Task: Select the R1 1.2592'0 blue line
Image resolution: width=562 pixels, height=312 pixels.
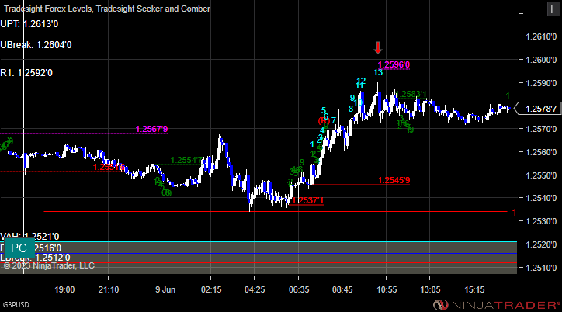Action: [x=258, y=78]
